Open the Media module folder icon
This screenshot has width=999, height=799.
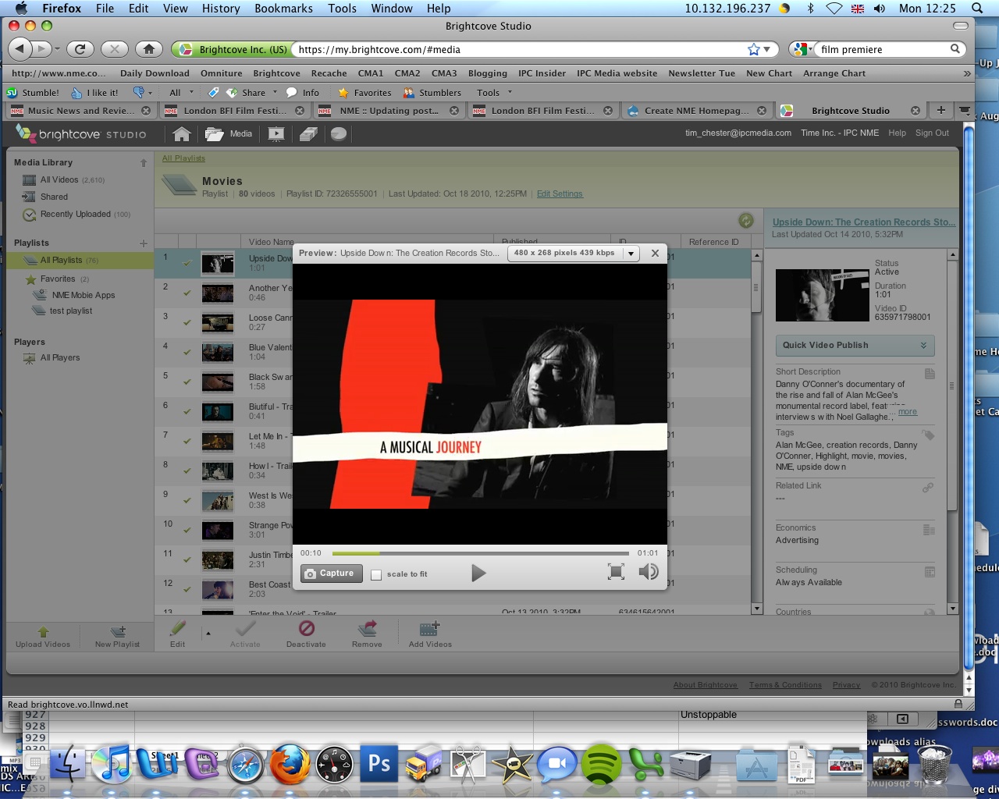point(214,133)
